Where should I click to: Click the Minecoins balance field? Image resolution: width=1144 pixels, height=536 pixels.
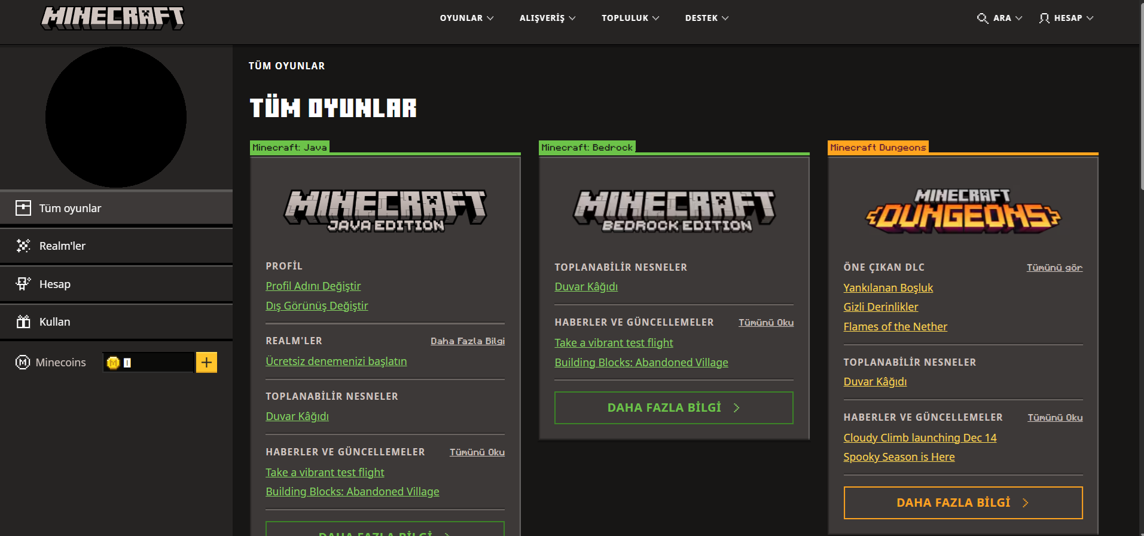[x=148, y=362]
